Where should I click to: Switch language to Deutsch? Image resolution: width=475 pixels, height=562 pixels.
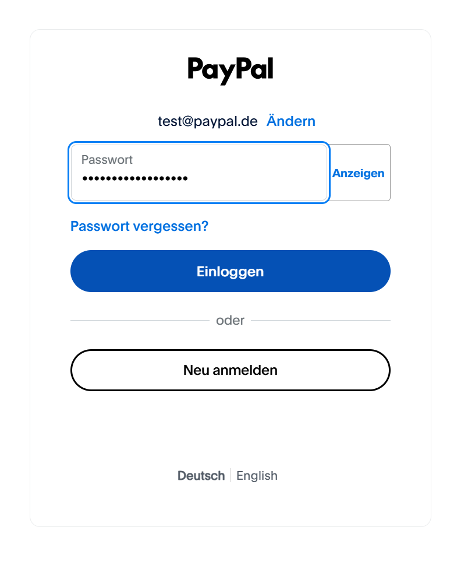tap(201, 476)
